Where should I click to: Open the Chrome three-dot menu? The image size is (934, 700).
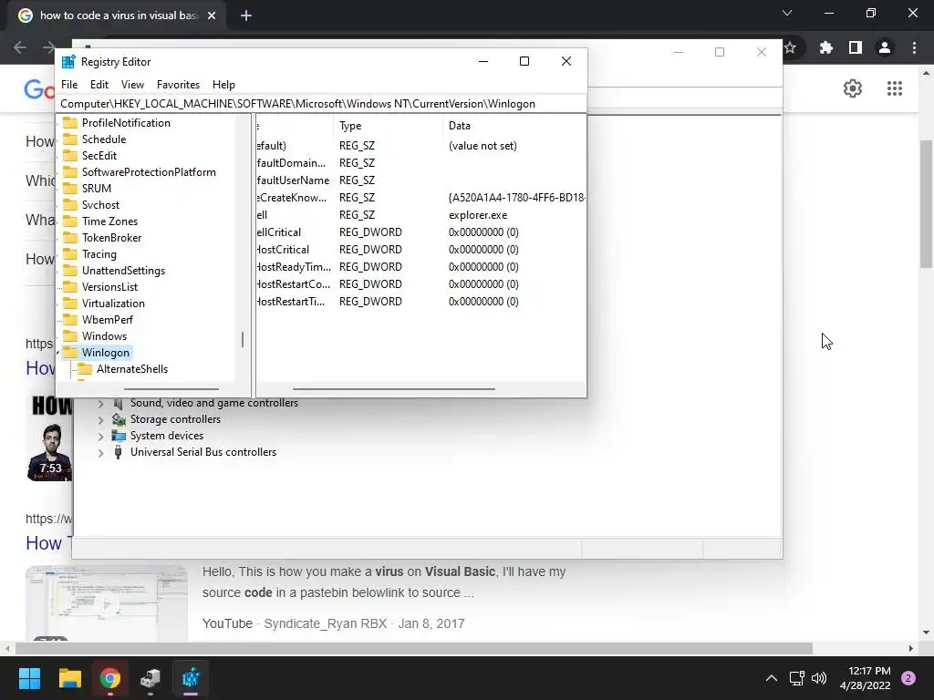click(x=914, y=47)
